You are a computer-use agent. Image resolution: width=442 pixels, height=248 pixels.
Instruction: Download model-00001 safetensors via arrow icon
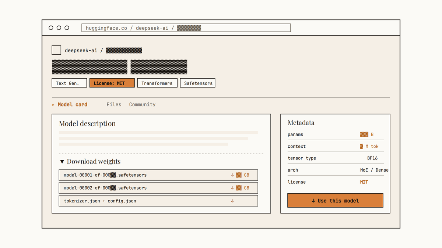coord(232,175)
